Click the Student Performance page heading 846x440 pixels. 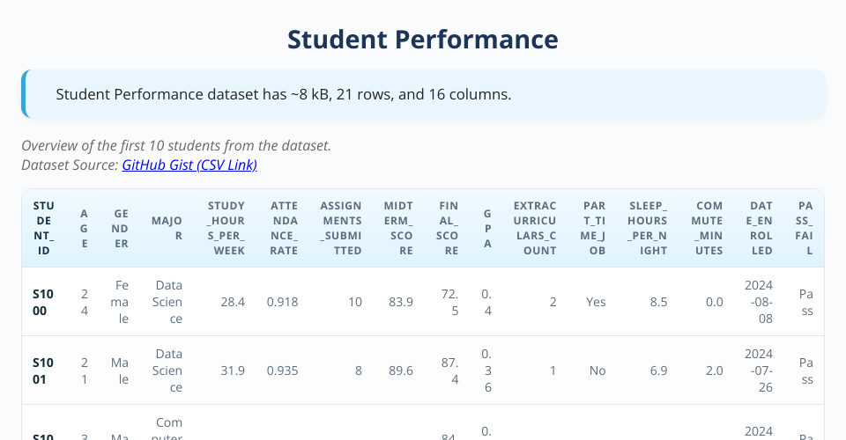point(423,40)
